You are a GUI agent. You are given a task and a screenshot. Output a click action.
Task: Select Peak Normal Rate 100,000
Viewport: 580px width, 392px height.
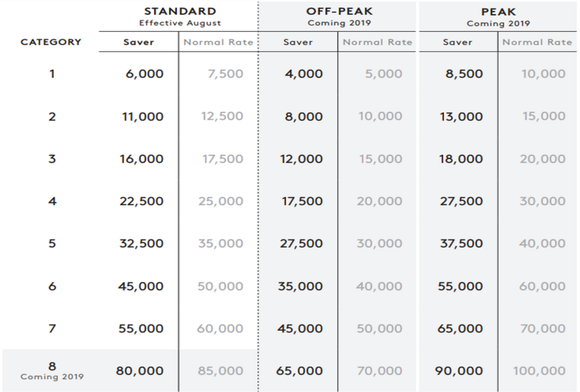539,371
